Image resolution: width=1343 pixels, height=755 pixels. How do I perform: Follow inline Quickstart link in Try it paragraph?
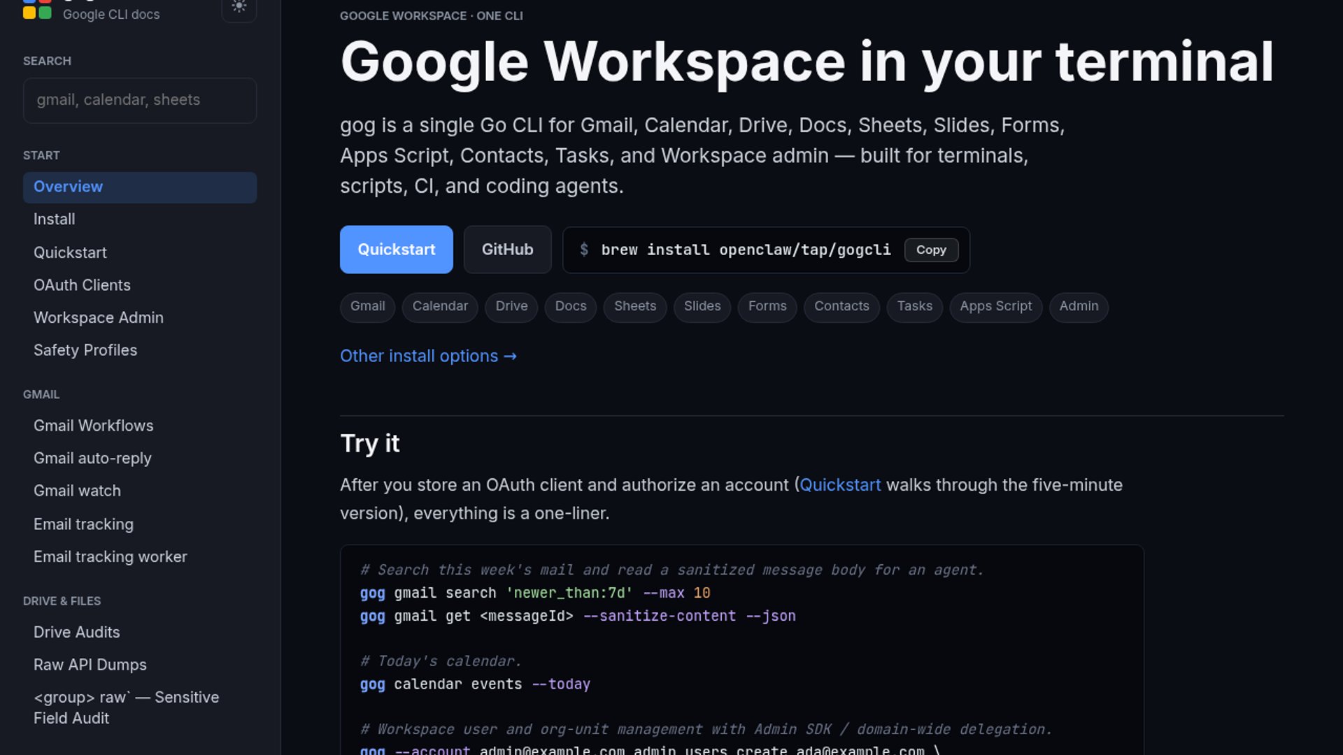pyautogui.click(x=840, y=485)
